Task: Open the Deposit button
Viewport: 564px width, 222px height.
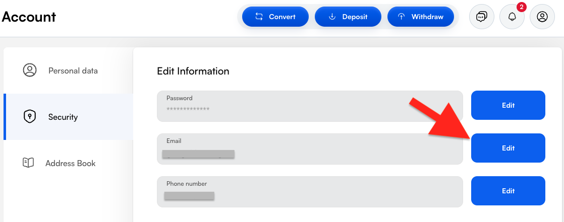Action: [x=348, y=17]
